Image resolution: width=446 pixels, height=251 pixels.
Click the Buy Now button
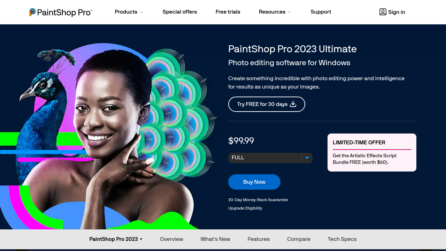click(254, 182)
